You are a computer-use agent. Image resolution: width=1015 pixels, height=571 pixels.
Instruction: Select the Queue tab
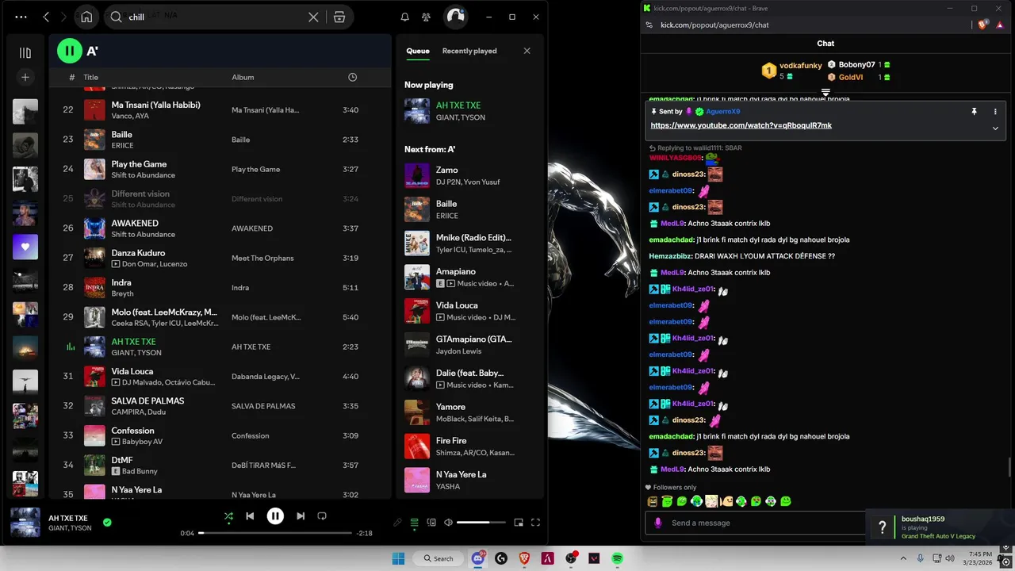[x=418, y=51]
